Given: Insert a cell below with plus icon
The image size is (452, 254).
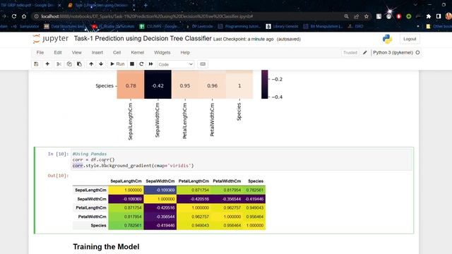Looking at the screenshot, I should tap(47, 64).
